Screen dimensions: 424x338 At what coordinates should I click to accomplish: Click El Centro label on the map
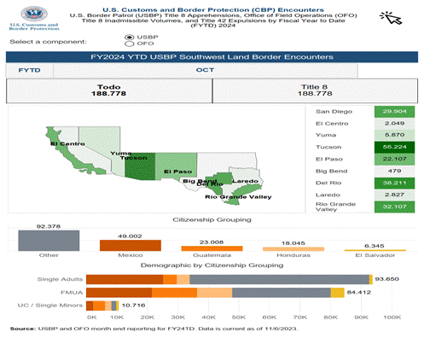[67, 143]
